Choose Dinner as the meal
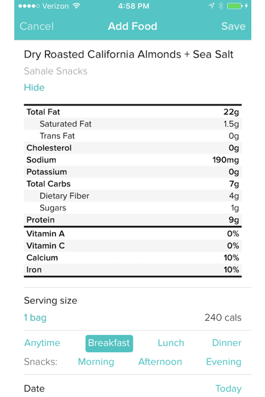The height and width of the screenshot is (397, 265). coord(227,343)
